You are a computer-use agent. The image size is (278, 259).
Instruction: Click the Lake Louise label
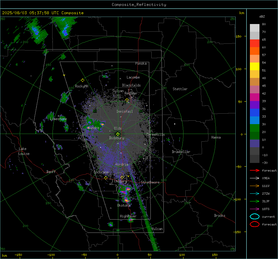24,151
